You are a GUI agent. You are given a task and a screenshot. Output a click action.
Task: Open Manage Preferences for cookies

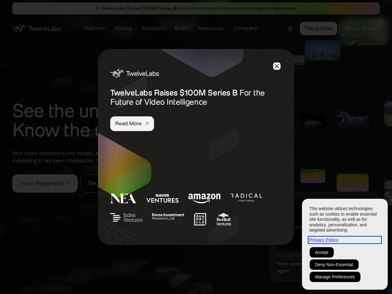(335, 277)
